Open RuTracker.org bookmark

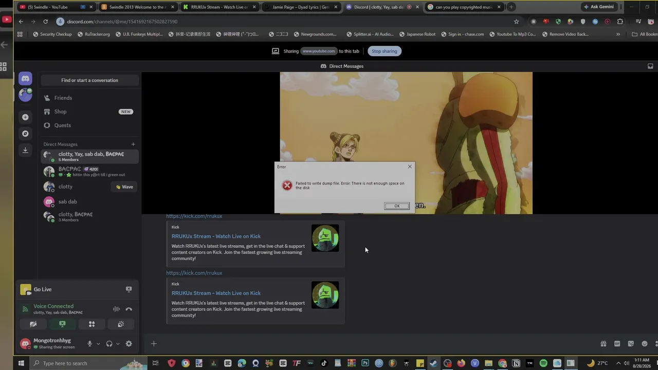pyautogui.click(x=94, y=34)
